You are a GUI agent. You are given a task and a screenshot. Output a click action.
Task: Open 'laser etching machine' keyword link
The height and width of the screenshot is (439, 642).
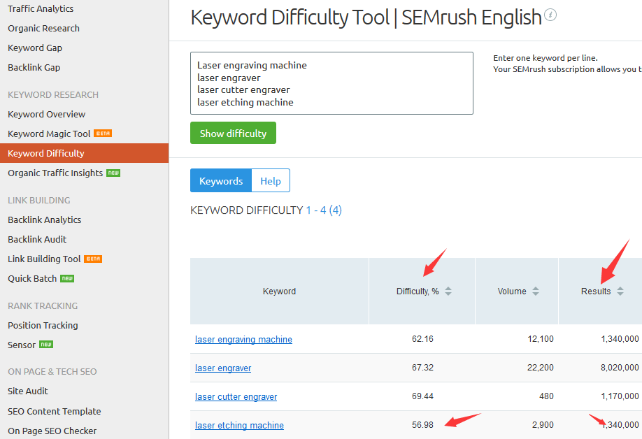239,425
